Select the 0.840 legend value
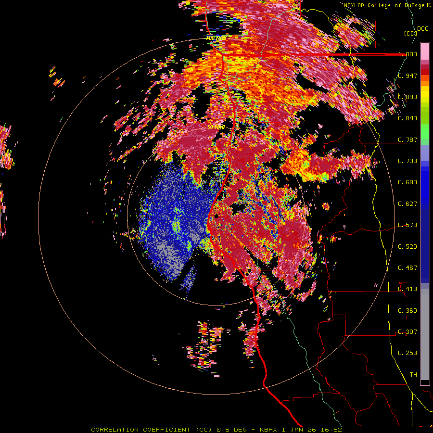Viewport: 433px width, 433px height. tap(408, 118)
